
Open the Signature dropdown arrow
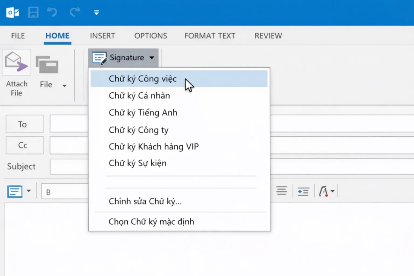151,57
